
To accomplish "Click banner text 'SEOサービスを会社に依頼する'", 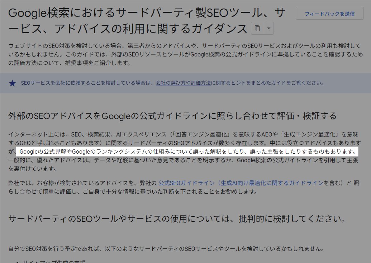I will point(172,83).
